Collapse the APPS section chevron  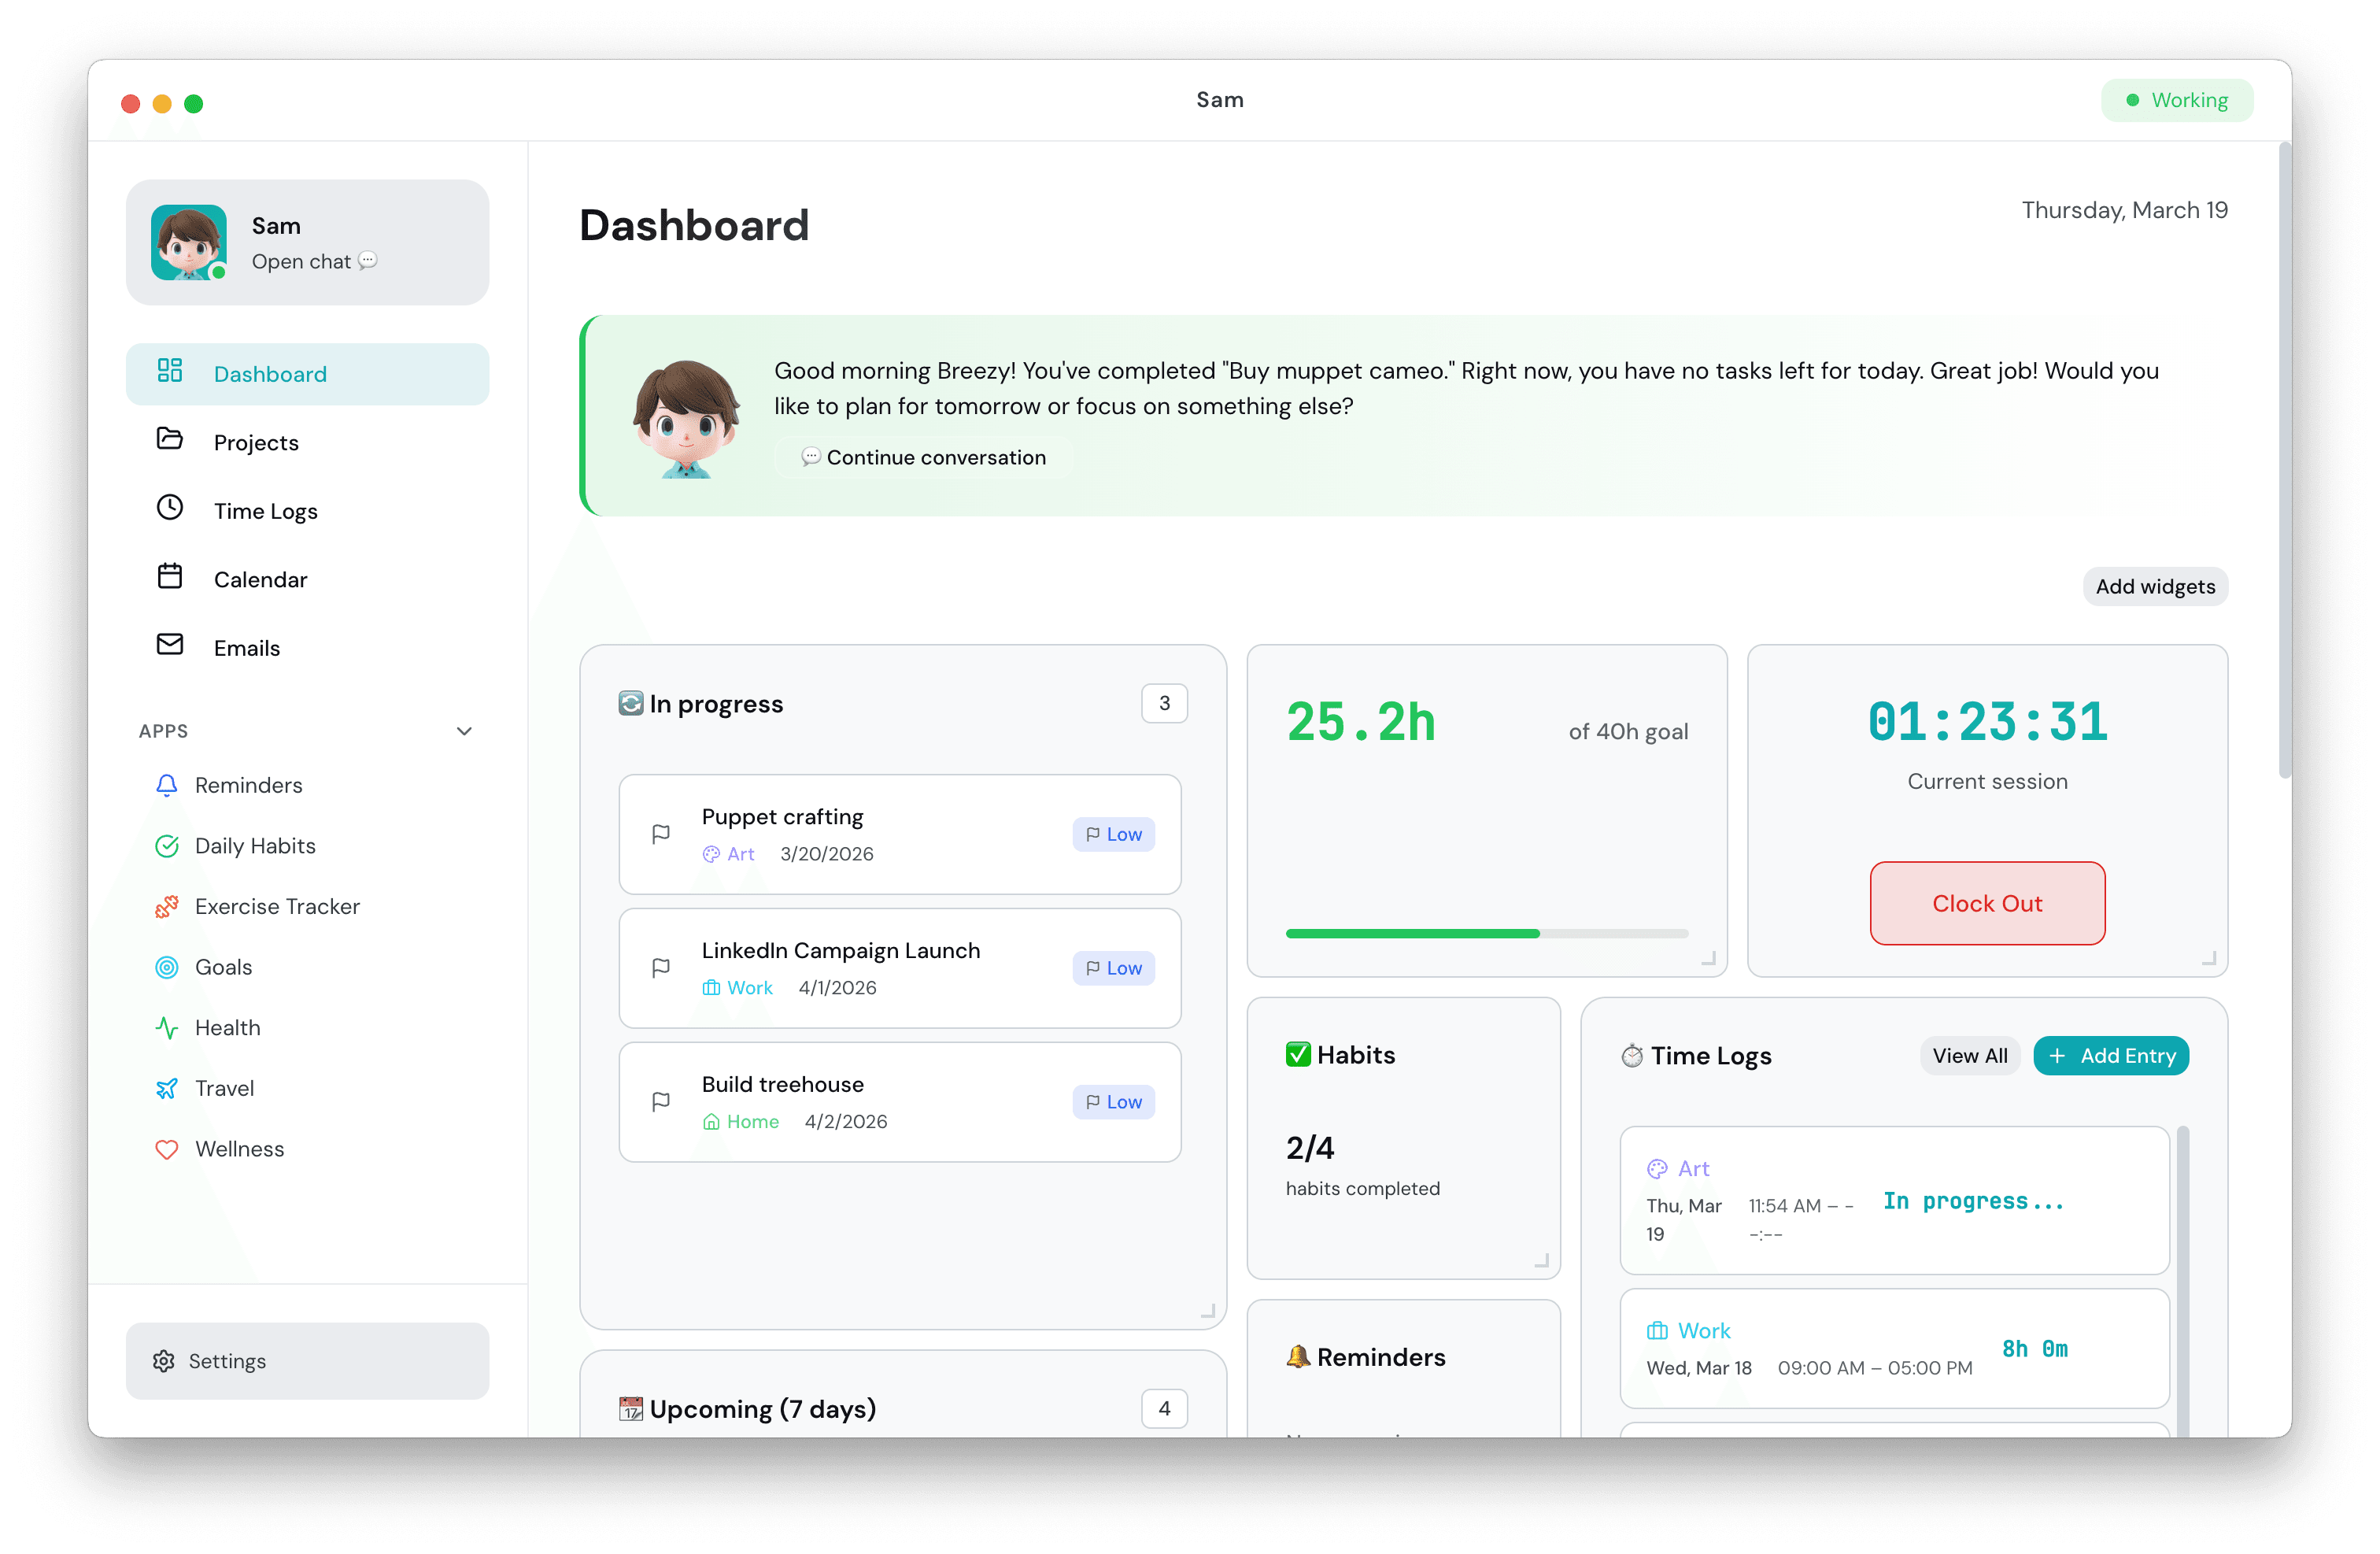point(464,731)
